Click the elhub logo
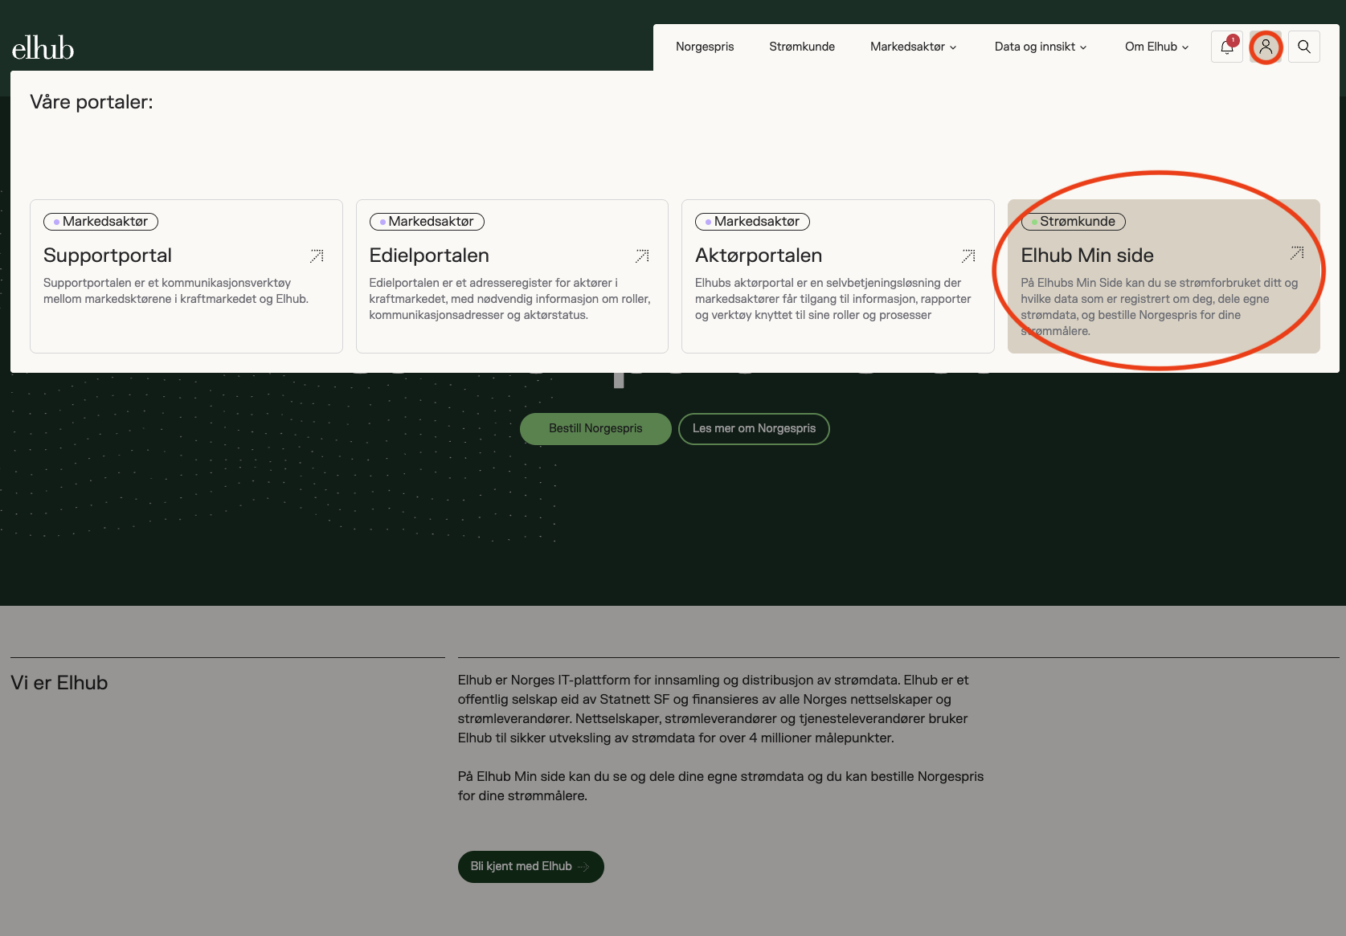 [43, 48]
